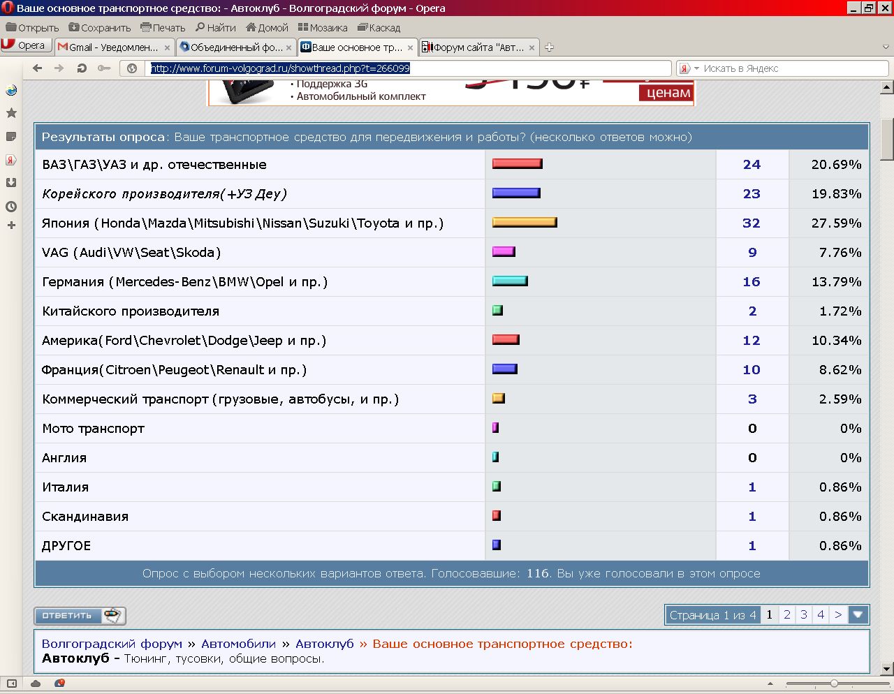This screenshot has height=694, width=894.
Task: Click the Домой toolbar item
Action: point(267,28)
